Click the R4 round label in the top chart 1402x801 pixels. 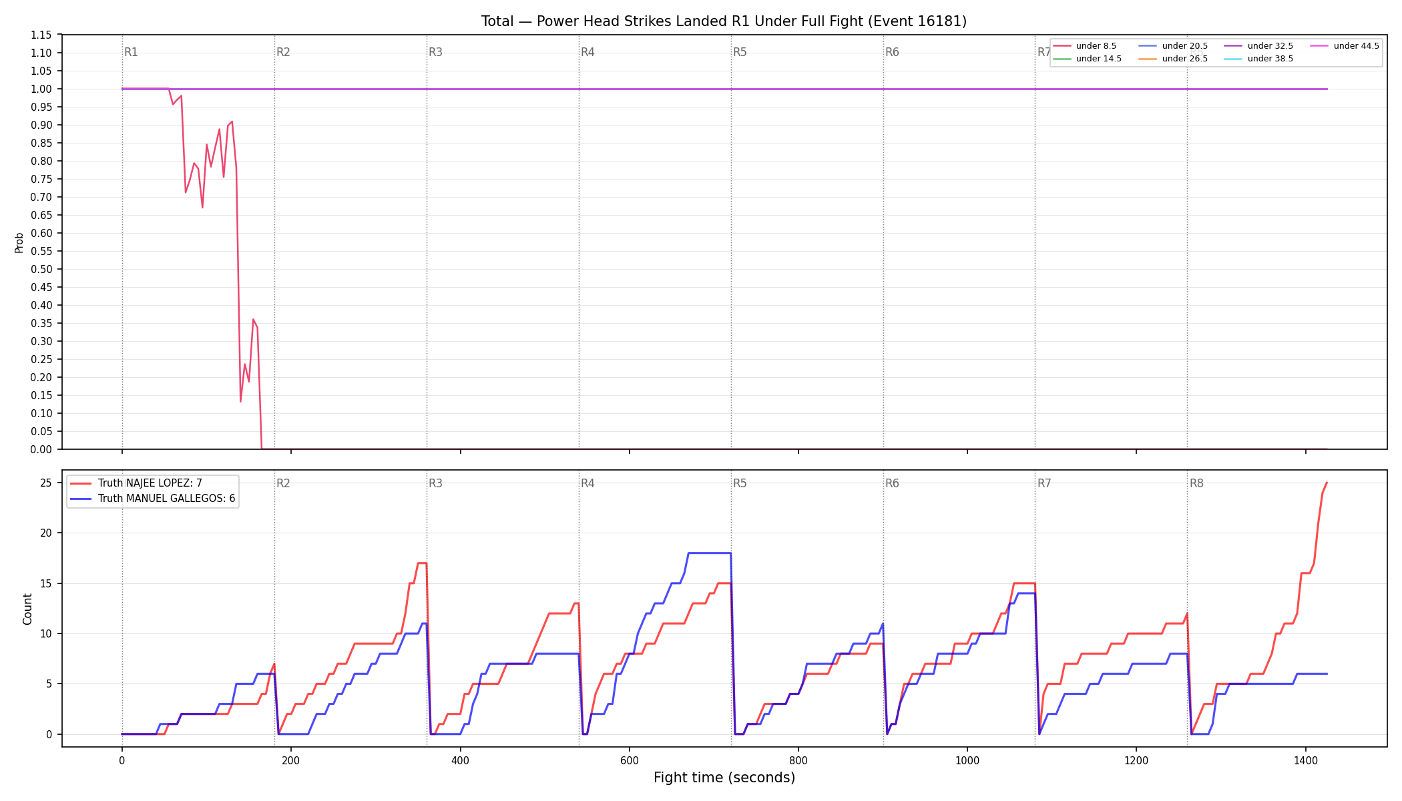[x=588, y=52]
